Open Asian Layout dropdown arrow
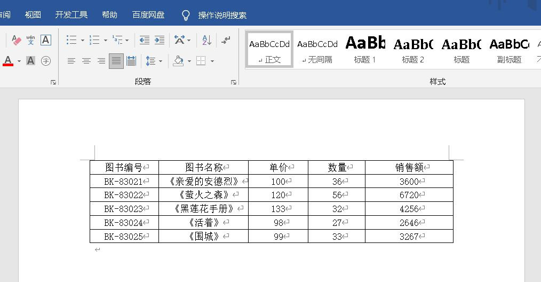 (189, 41)
